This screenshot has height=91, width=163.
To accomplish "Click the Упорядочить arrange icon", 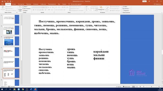I will point(101,7).
